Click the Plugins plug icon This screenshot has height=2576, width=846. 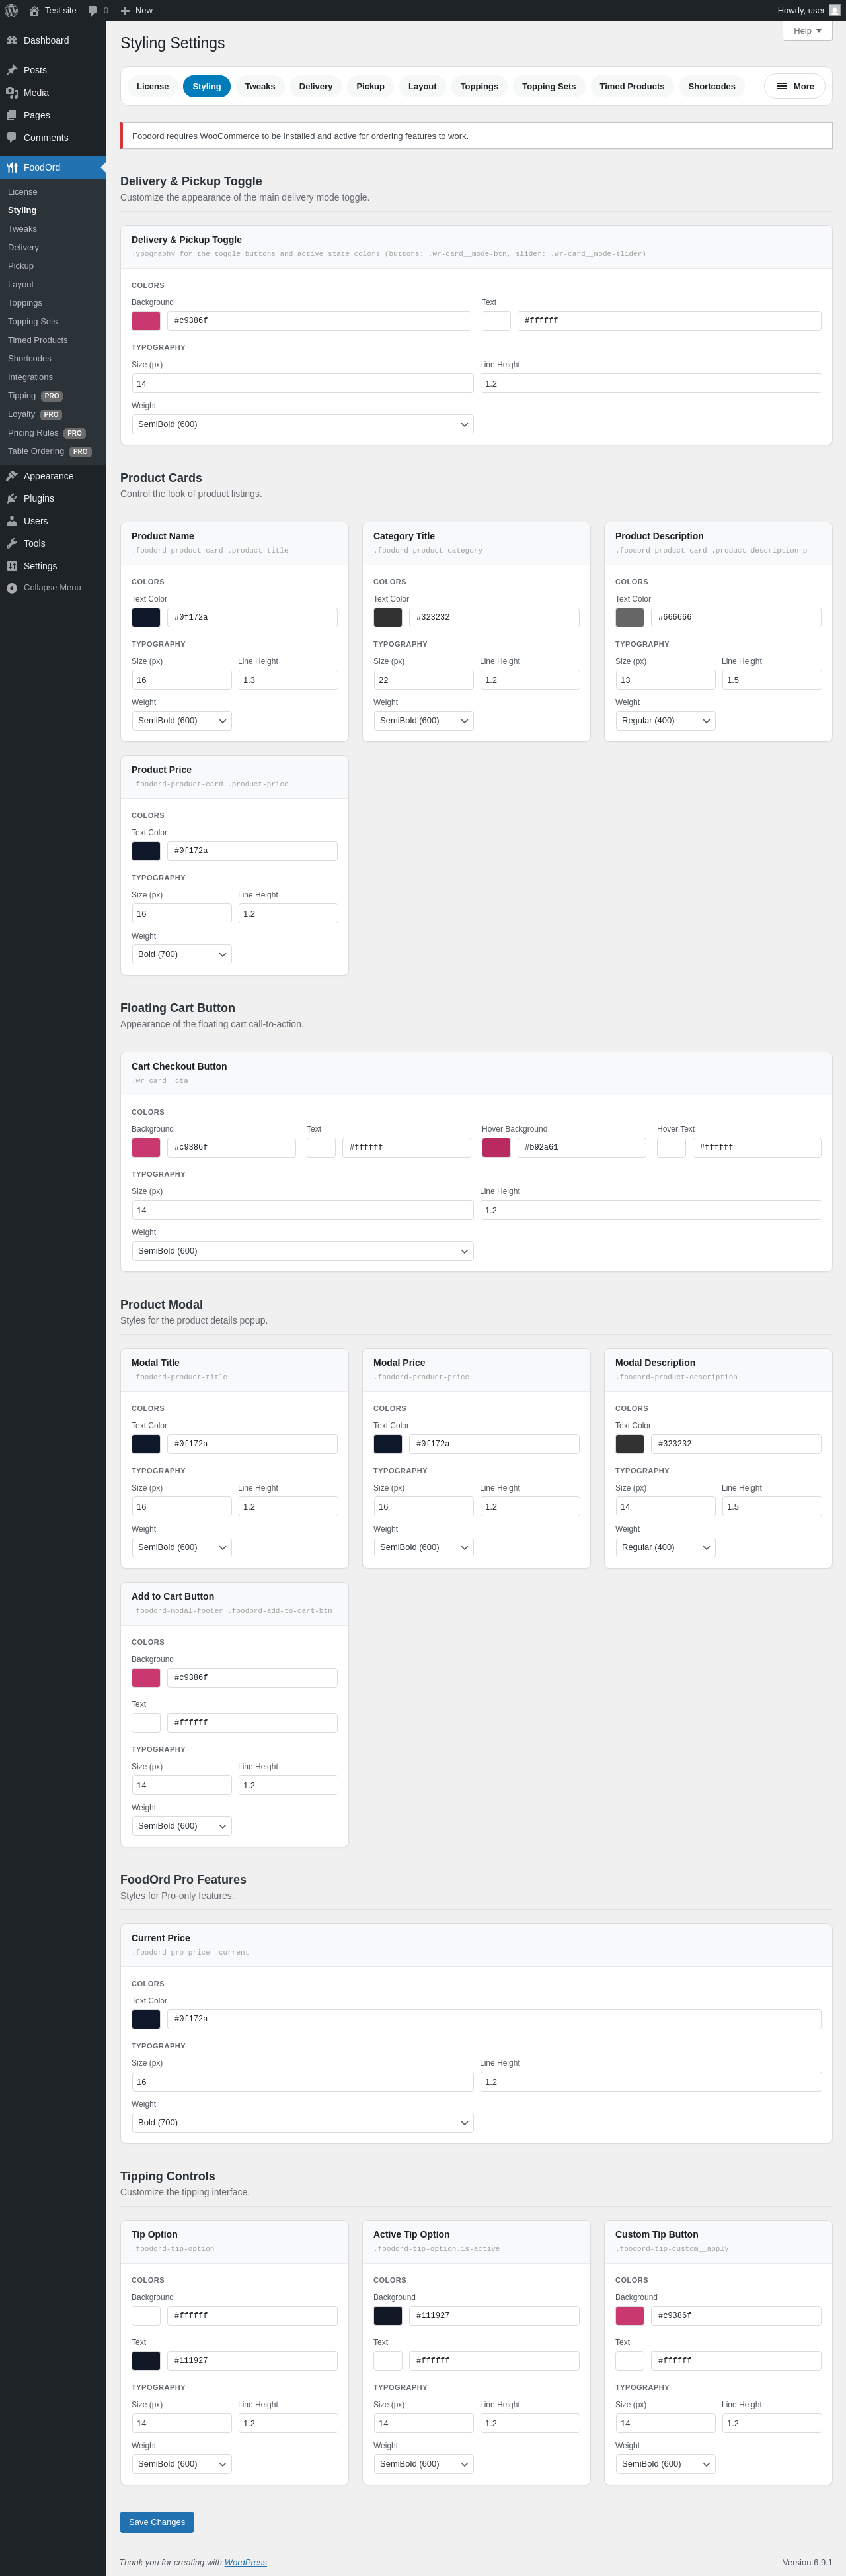(12, 499)
